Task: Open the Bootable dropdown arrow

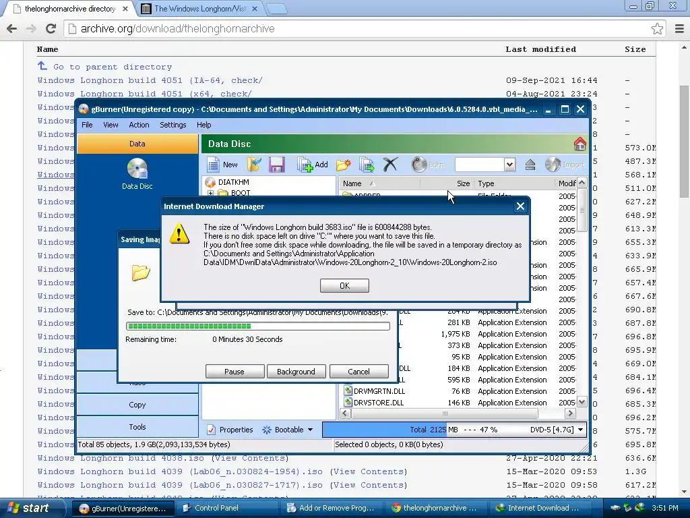Action: click(310, 430)
